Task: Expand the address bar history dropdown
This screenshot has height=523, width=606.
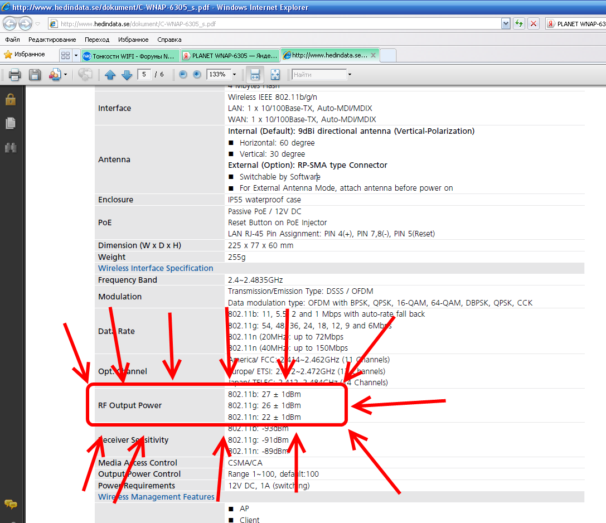Action: coord(506,24)
